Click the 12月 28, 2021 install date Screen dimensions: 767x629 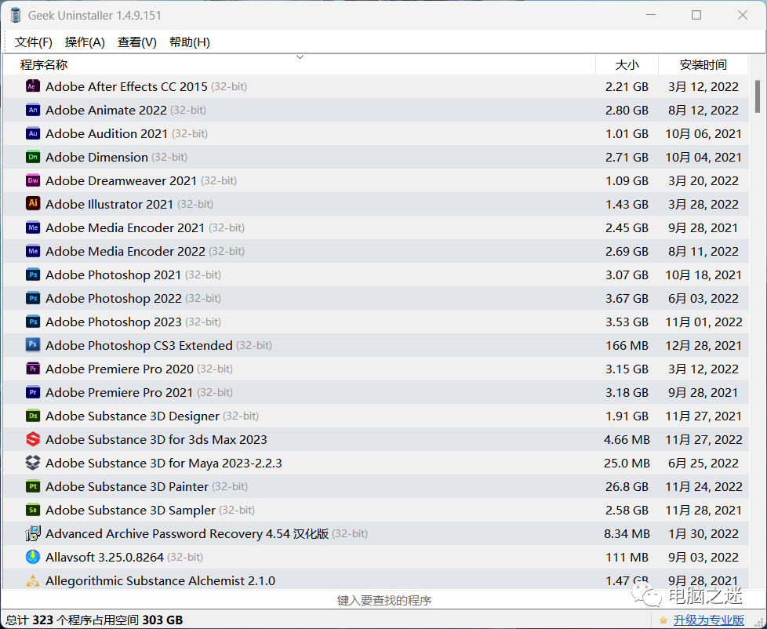tap(703, 345)
